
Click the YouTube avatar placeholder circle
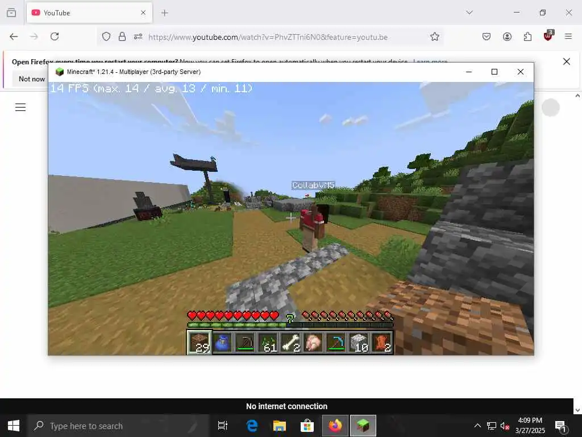pos(550,108)
